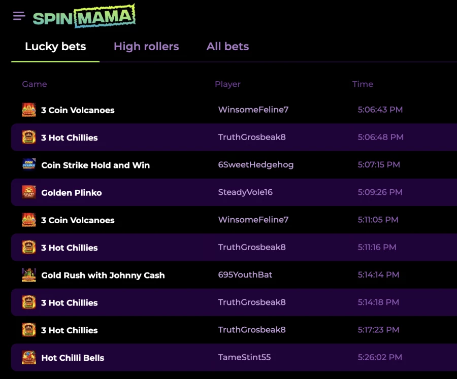Open the hamburger menu icon
457x379 pixels.
[x=19, y=16]
